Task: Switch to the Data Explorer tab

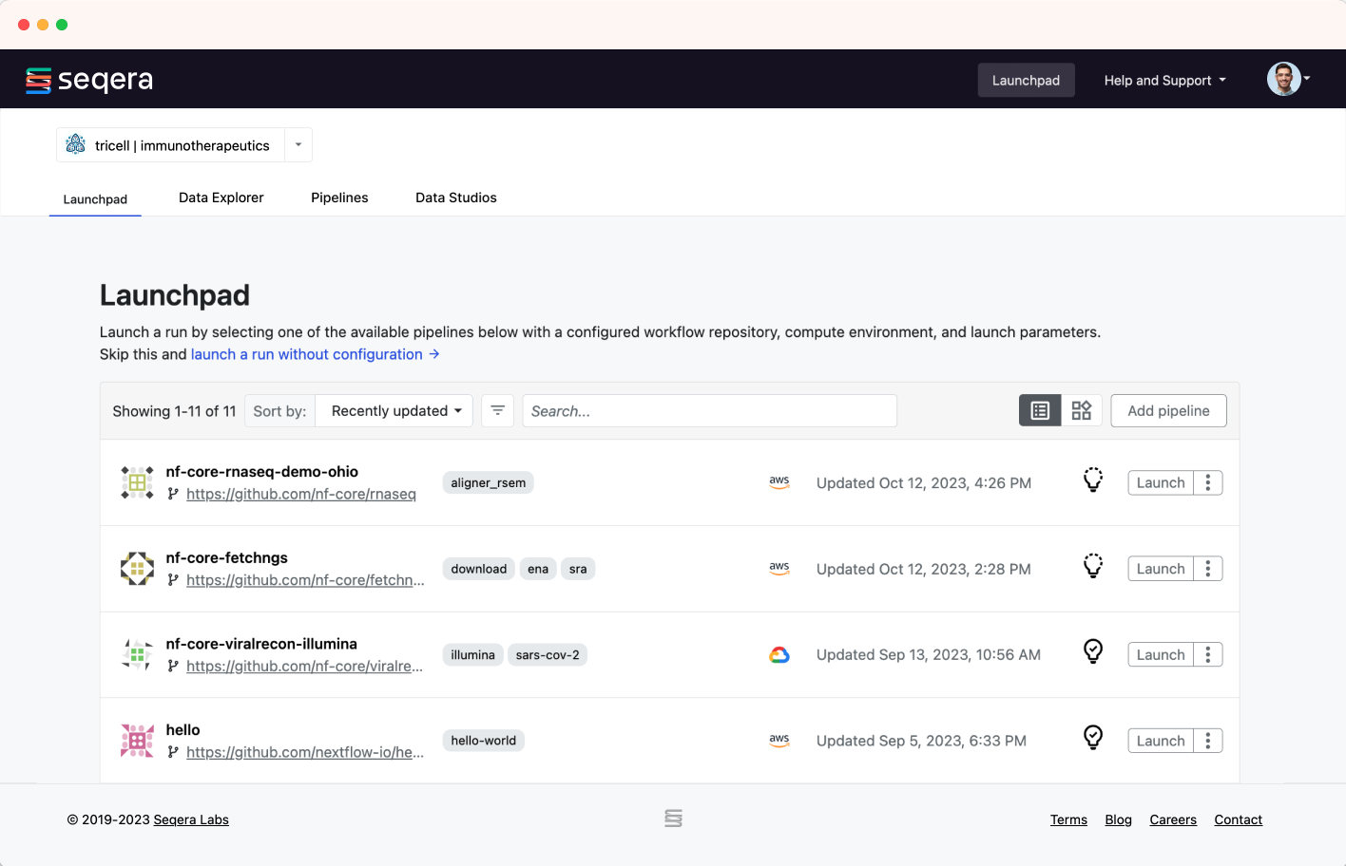Action: tap(221, 198)
